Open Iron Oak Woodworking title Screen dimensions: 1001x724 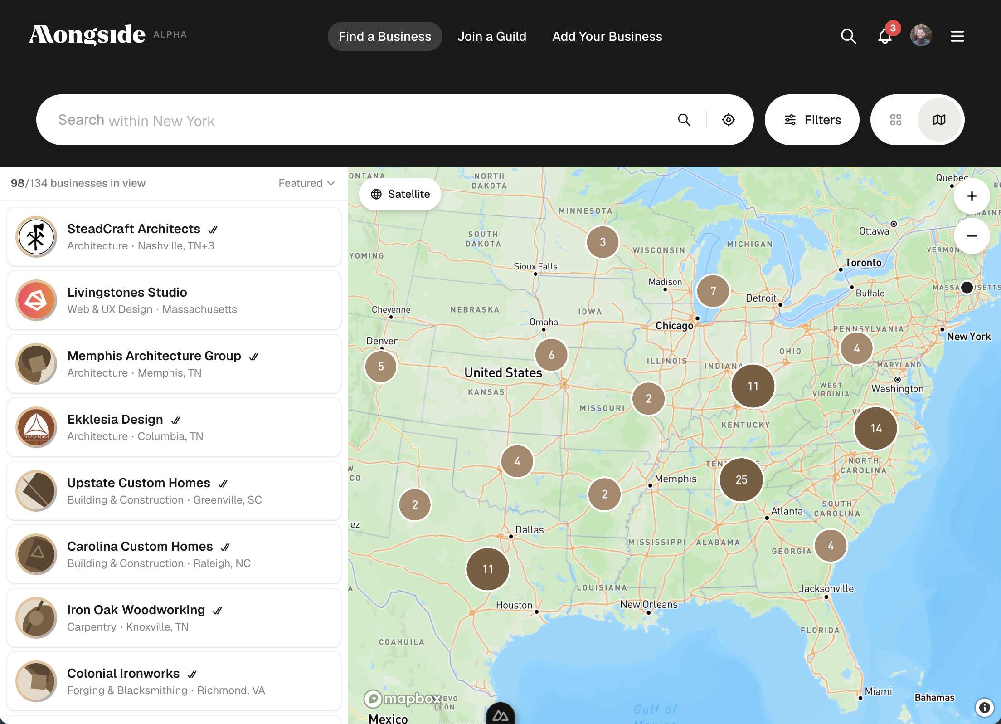click(x=136, y=610)
